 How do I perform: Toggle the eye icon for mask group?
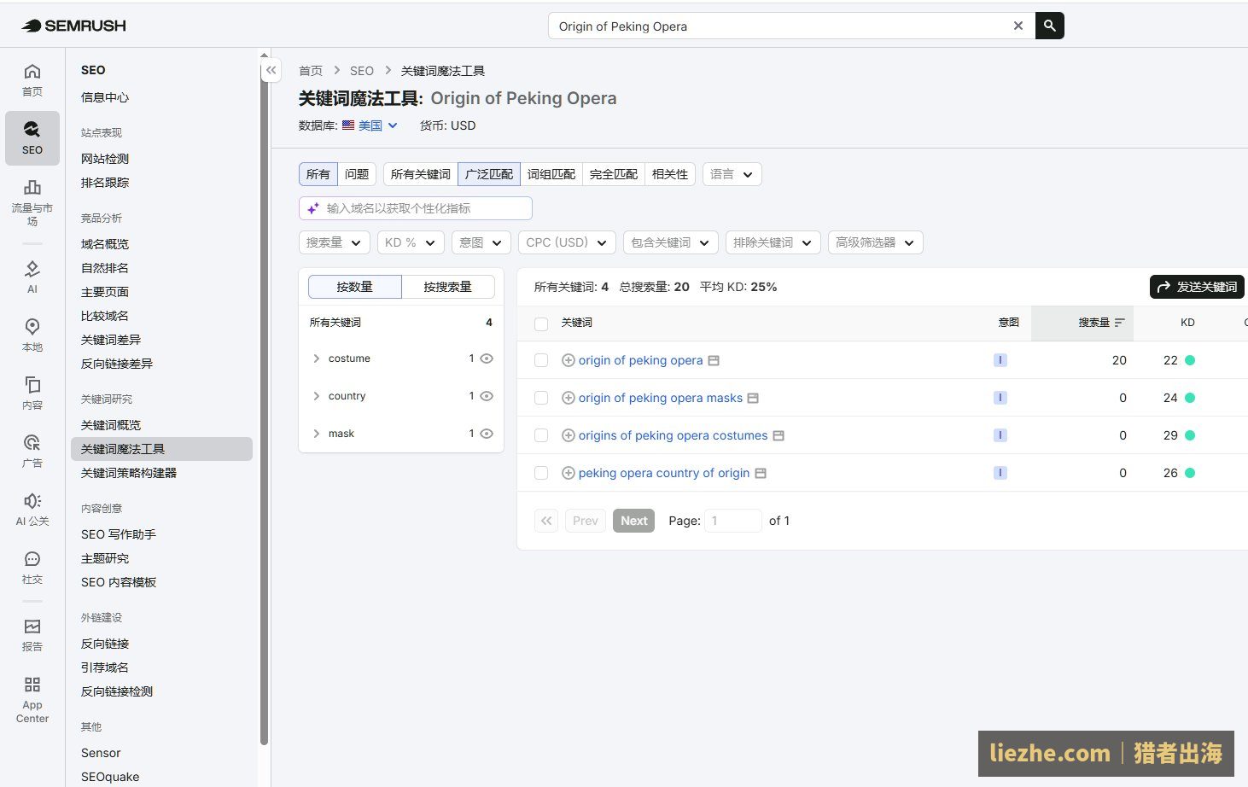click(x=487, y=434)
